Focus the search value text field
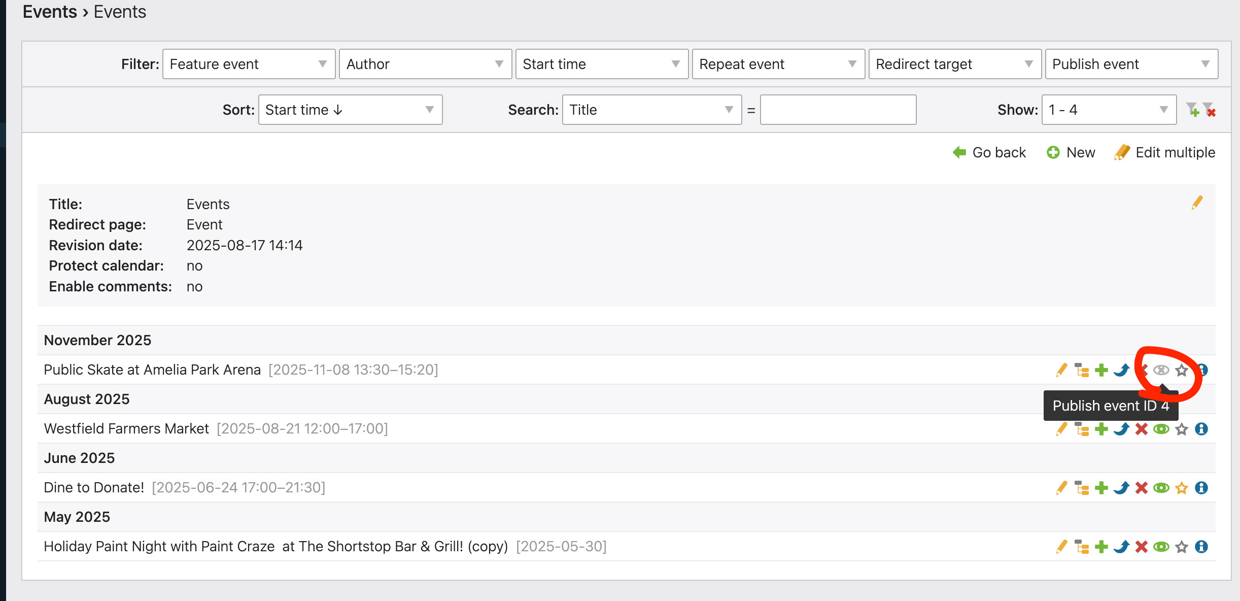This screenshot has height=601, width=1240. tap(838, 110)
